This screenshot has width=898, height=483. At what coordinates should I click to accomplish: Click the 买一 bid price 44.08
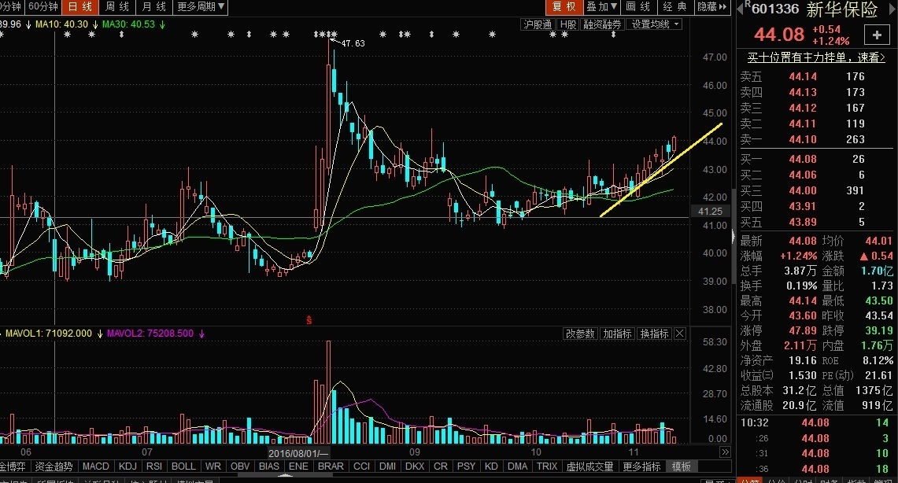click(x=803, y=159)
